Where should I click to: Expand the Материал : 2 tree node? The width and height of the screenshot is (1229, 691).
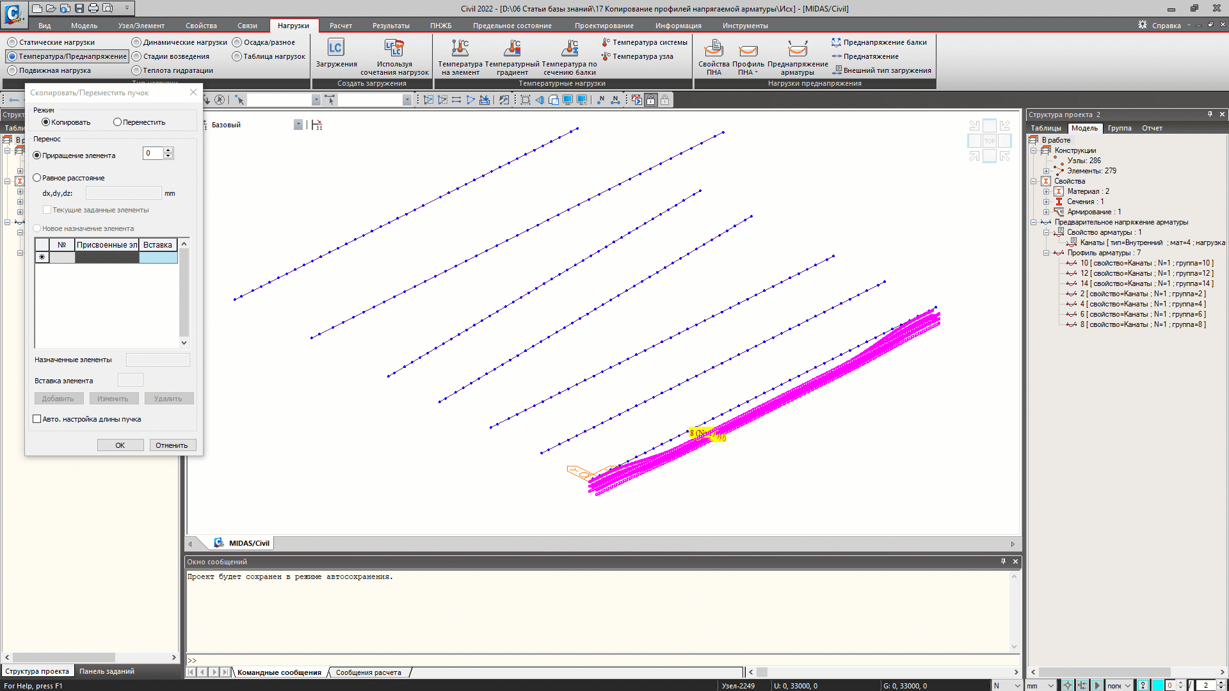point(1047,191)
